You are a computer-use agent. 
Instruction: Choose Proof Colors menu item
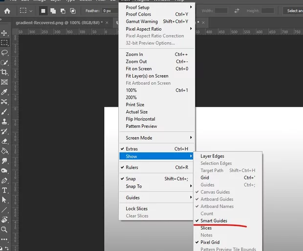tap(156, 14)
